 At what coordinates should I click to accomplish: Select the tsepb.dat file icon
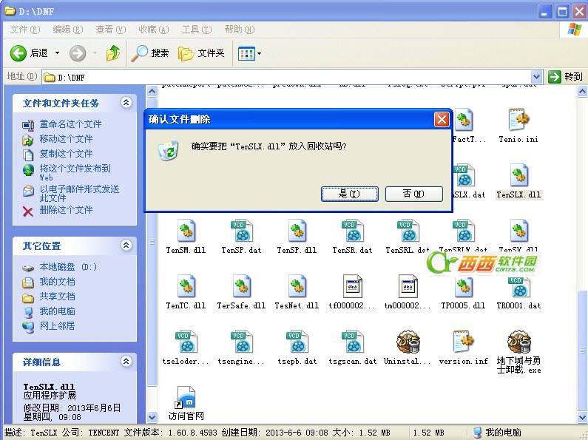click(x=297, y=342)
